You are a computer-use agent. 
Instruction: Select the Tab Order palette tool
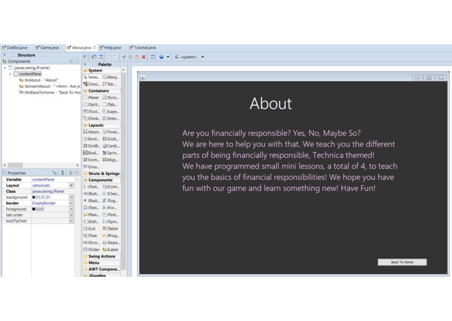(110, 84)
